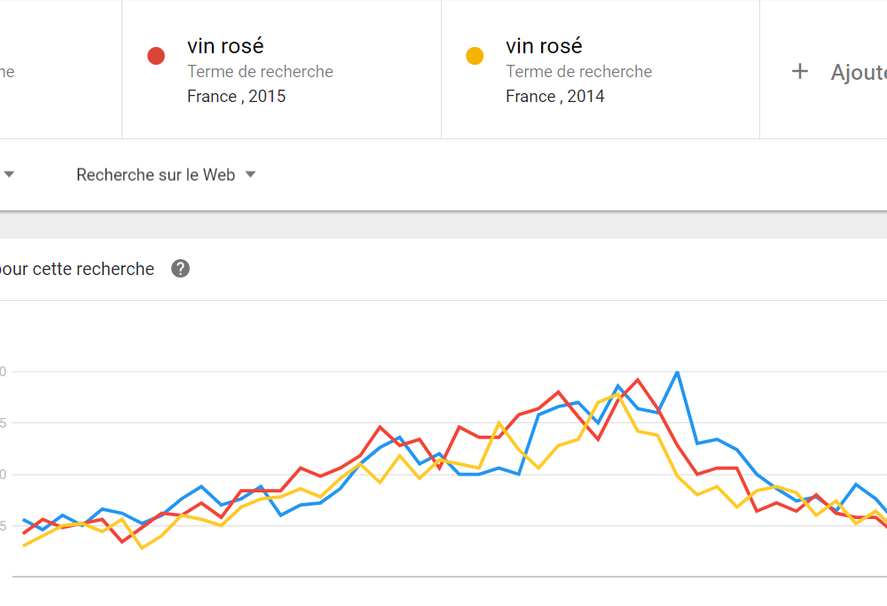Open the partially visible dropdown arrow at left
Image resolution: width=887 pixels, height=606 pixels.
click(x=9, y=175)
